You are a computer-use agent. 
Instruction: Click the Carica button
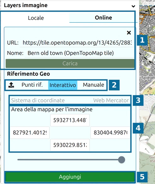coord(70,63)
